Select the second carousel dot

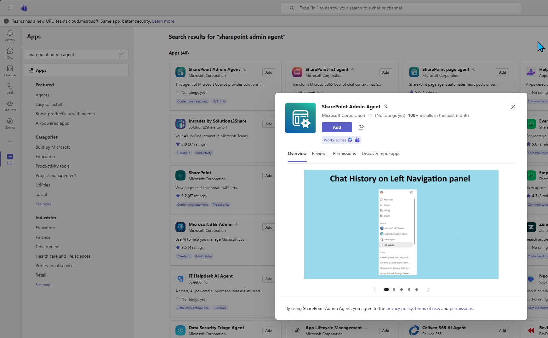coord(394,289)
